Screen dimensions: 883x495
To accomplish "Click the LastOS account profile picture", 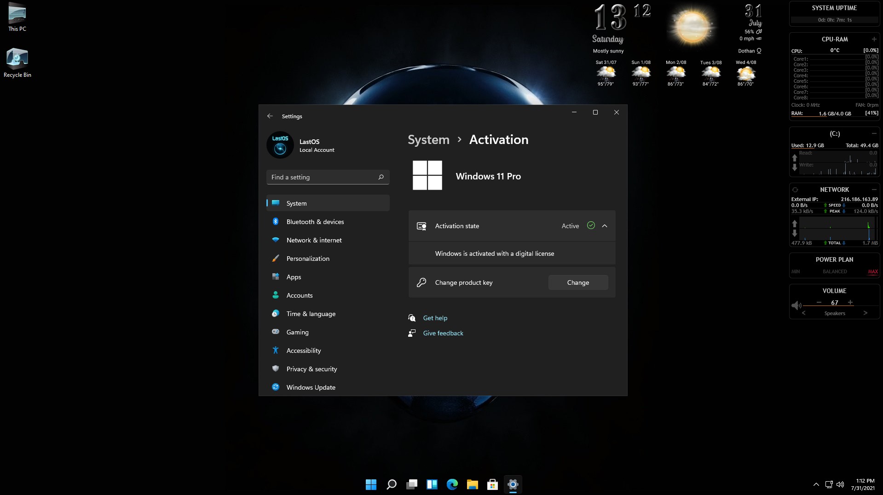I will tap(280, 145).
